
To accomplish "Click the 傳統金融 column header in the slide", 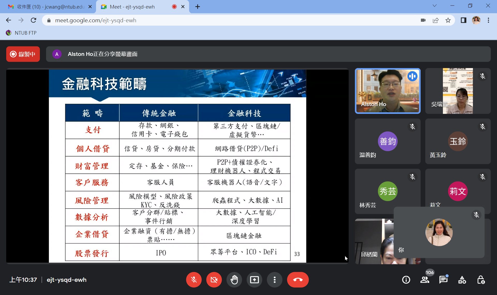I will point(159,113).
